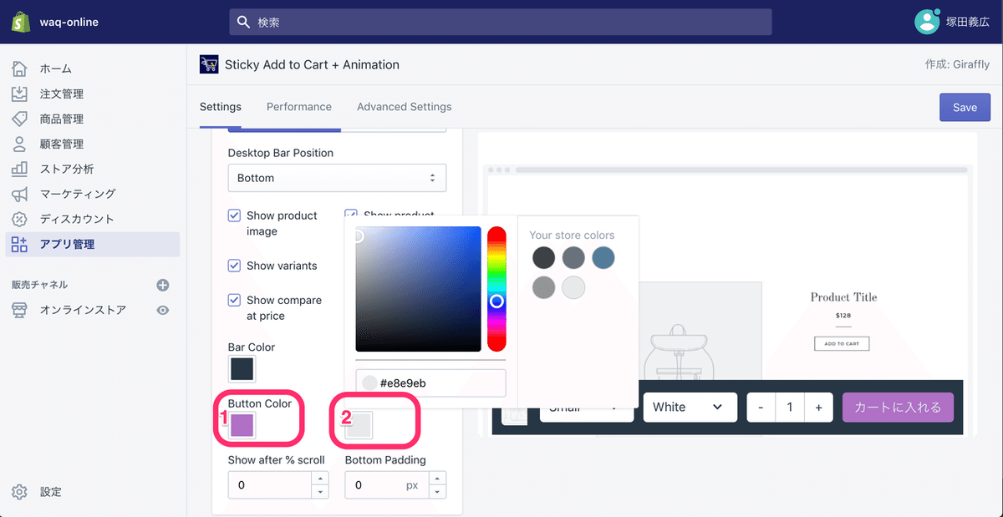Open the user avatar for 塚田義広

pyautogui.click(x=928, y=22)
